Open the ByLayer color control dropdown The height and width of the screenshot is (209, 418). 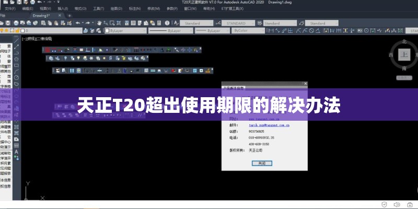click(125, 31)
